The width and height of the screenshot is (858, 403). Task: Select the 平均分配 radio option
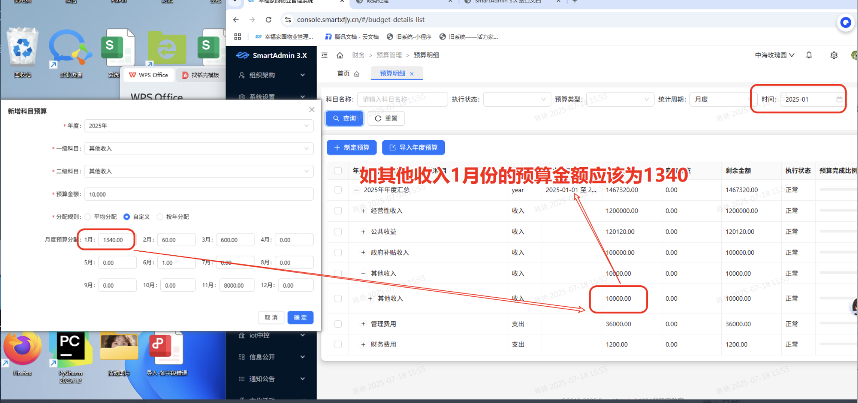click(x=88, y=217)
